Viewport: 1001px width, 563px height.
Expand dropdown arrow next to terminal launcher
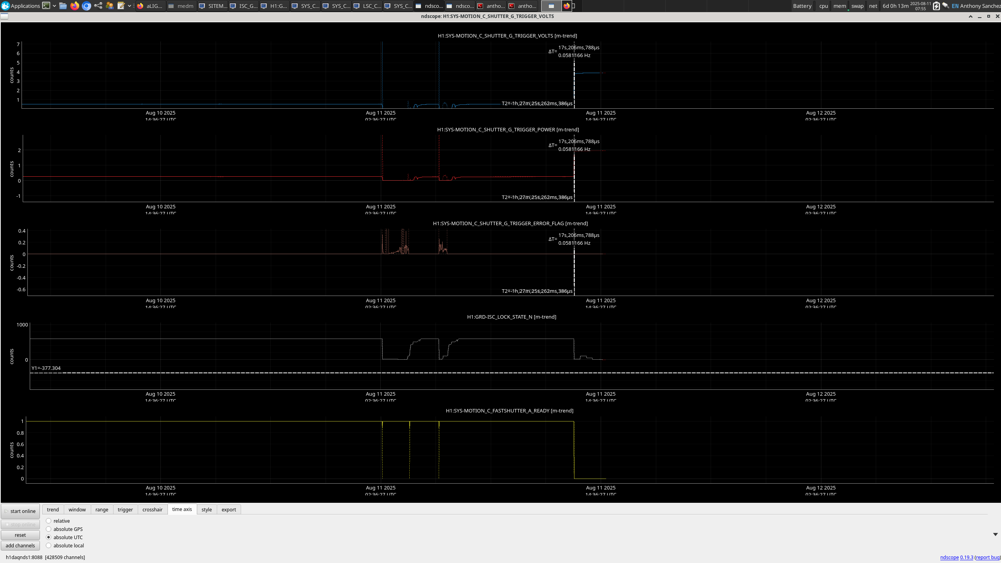pos(54,6)
